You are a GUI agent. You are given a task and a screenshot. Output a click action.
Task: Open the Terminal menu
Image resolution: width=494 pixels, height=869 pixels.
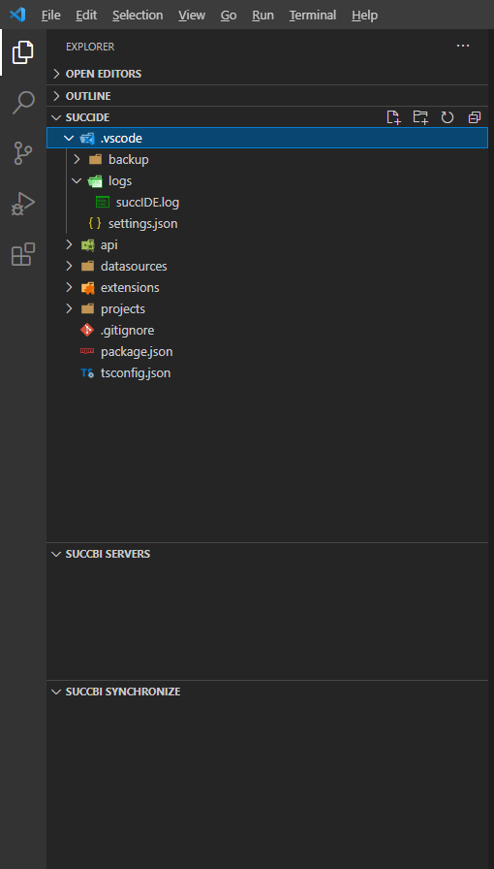[x=312, y=15]
